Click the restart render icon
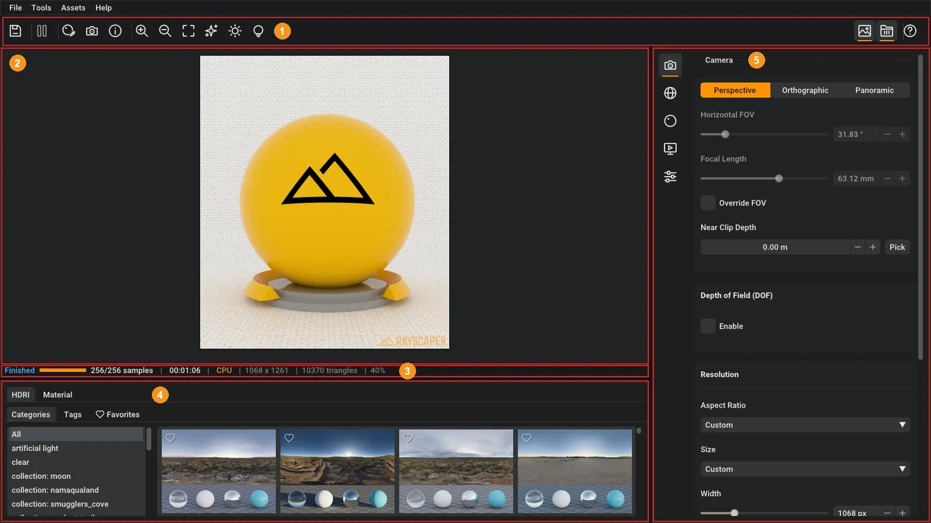Screen dimensions: 931x523 pyautogui.click(x=69, y=31)
